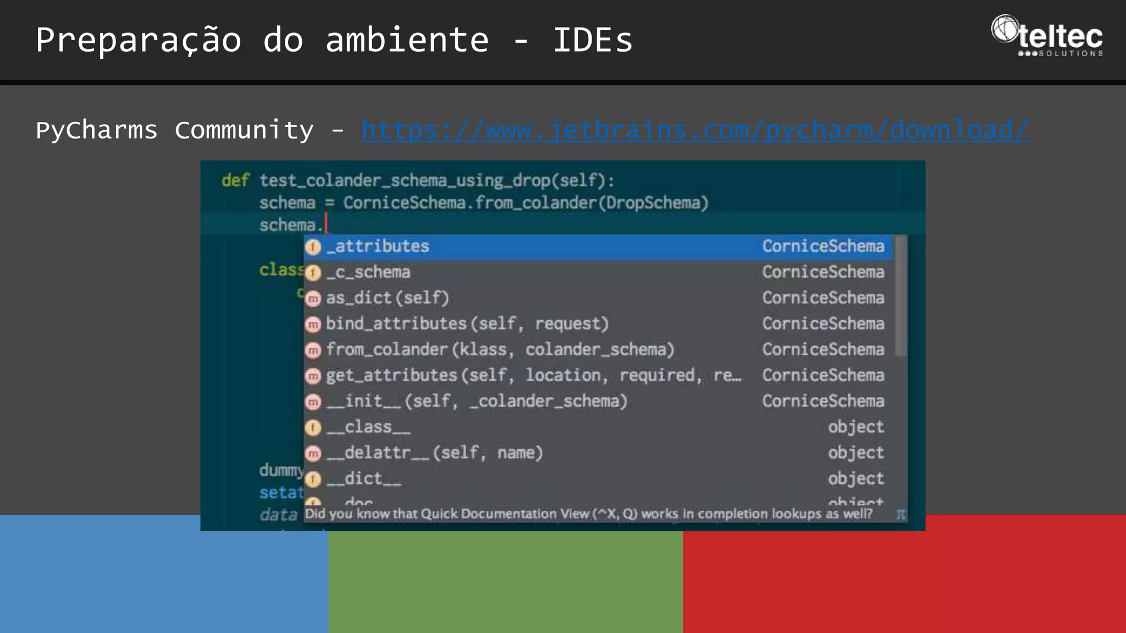The image size is (1126, 633).
Task: Click 'object' type label on __class__ row
Action: 856,427
